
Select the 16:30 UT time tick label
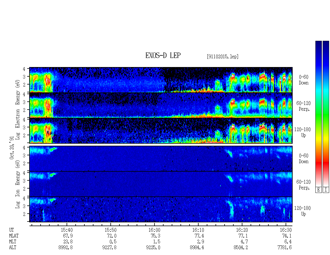click(286, 230)
